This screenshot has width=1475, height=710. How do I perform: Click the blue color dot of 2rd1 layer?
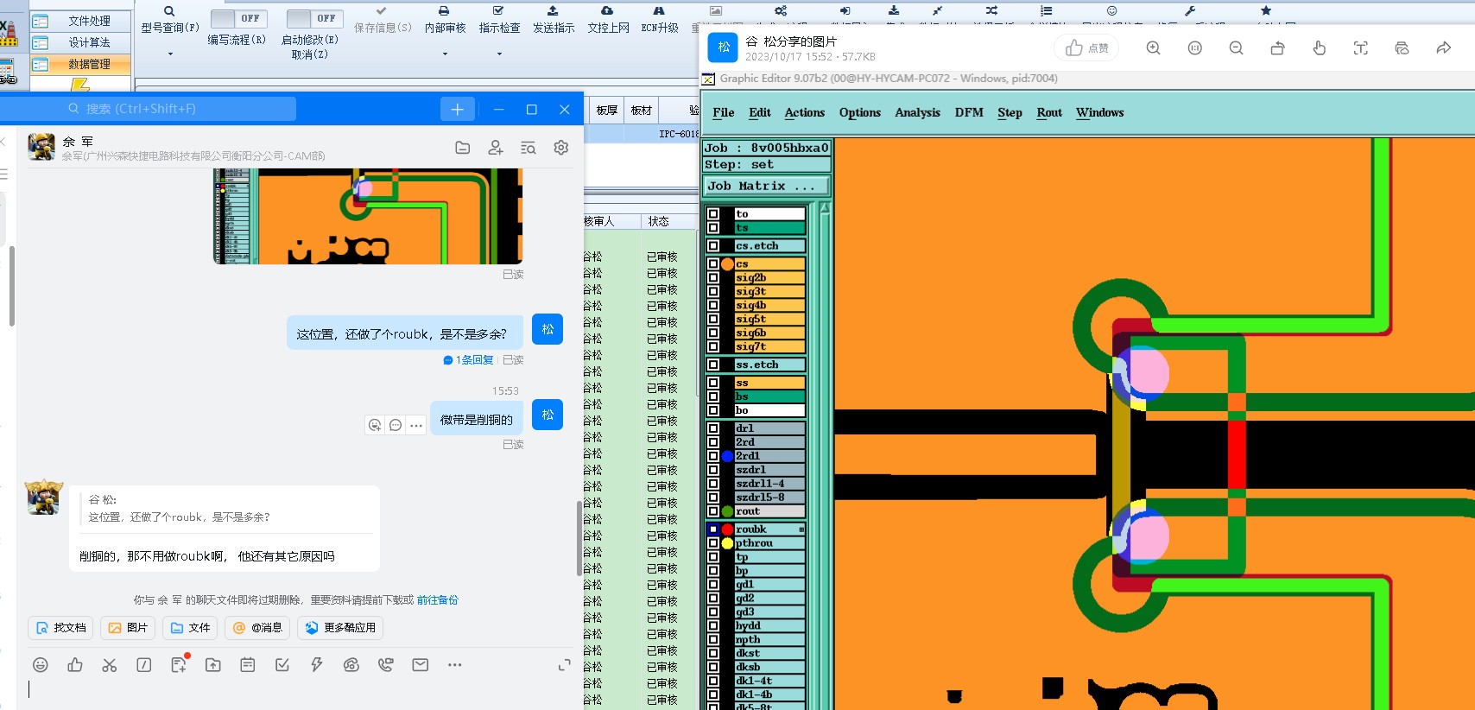tap(727, 456)
